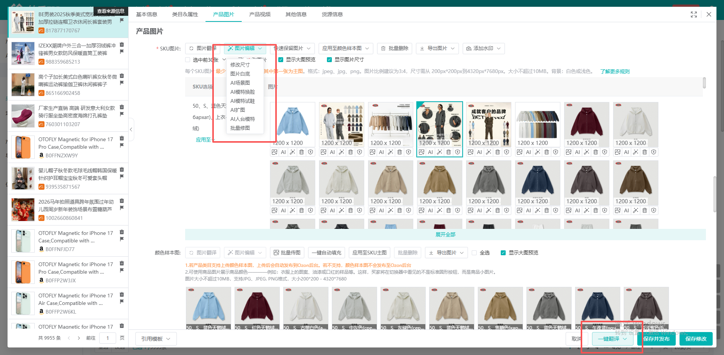724x355 pixels.
Task: Click the AI icon under the selected main image
Action: point(430,152)
